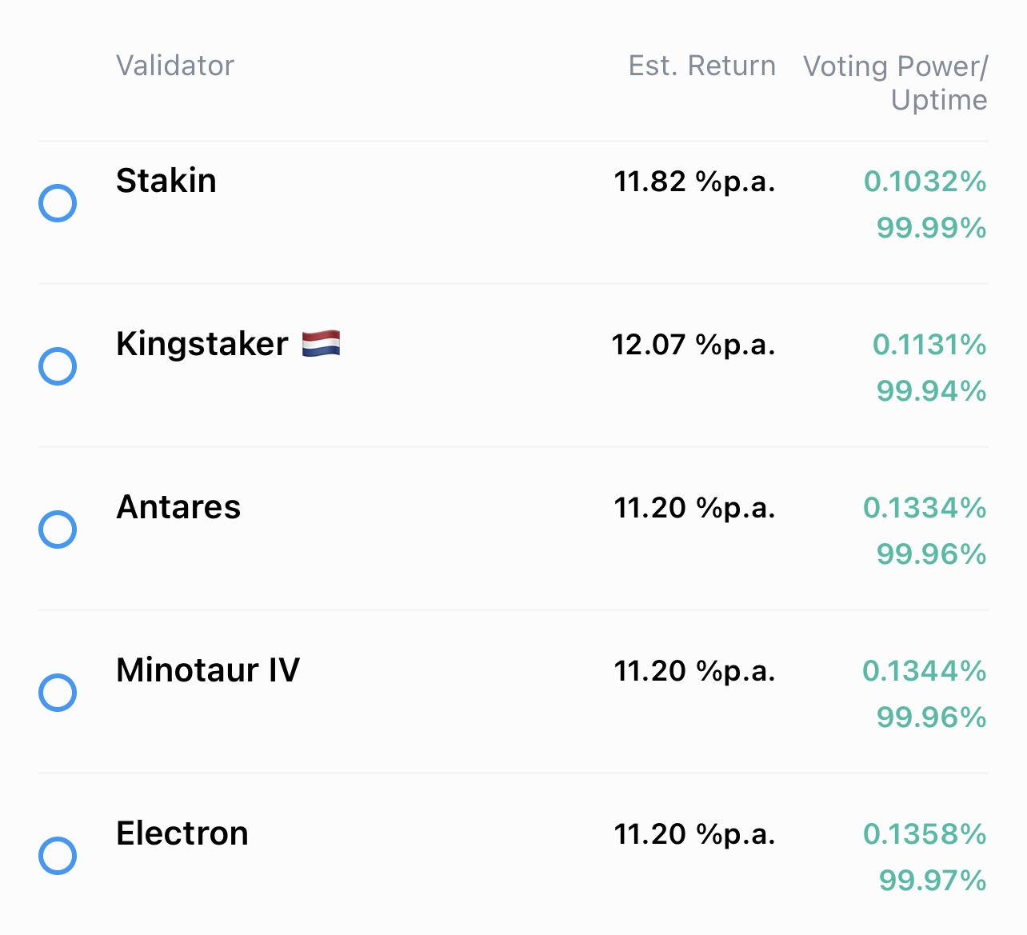
Task: Open the Stakin validator name
Action: (x=166, y=181)
